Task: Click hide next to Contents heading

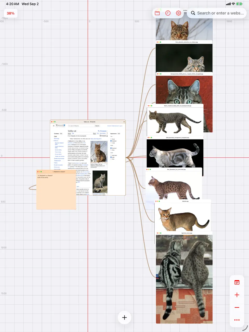Action: click(61, 134)
